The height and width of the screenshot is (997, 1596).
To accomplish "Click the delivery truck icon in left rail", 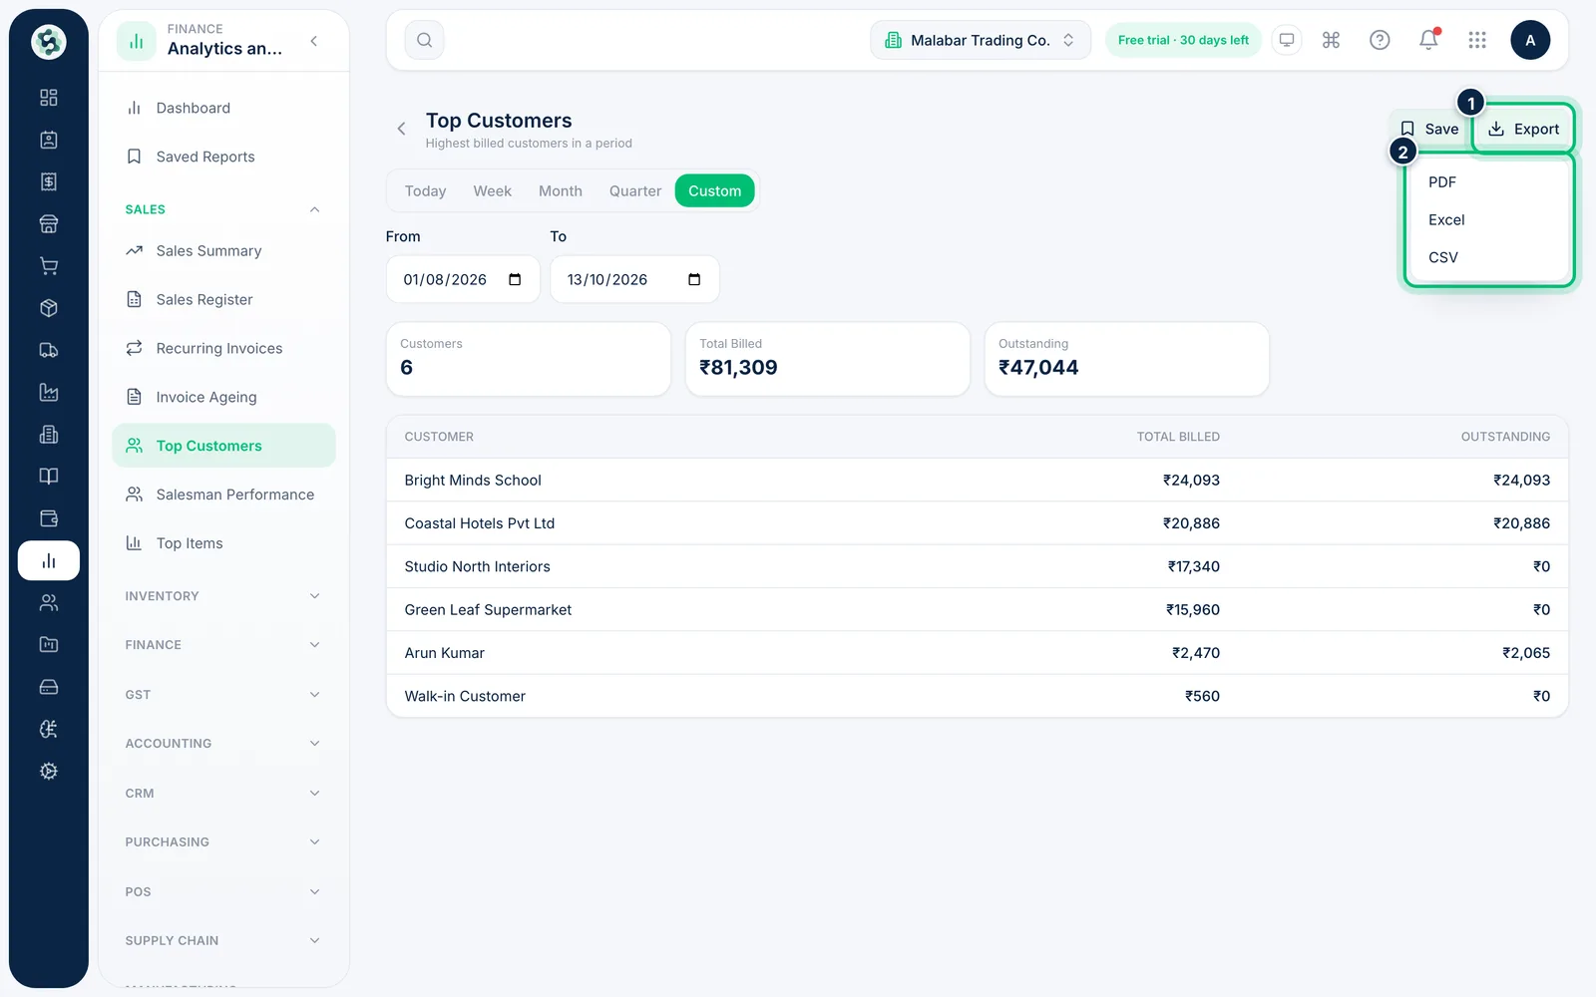I will 48,350.
